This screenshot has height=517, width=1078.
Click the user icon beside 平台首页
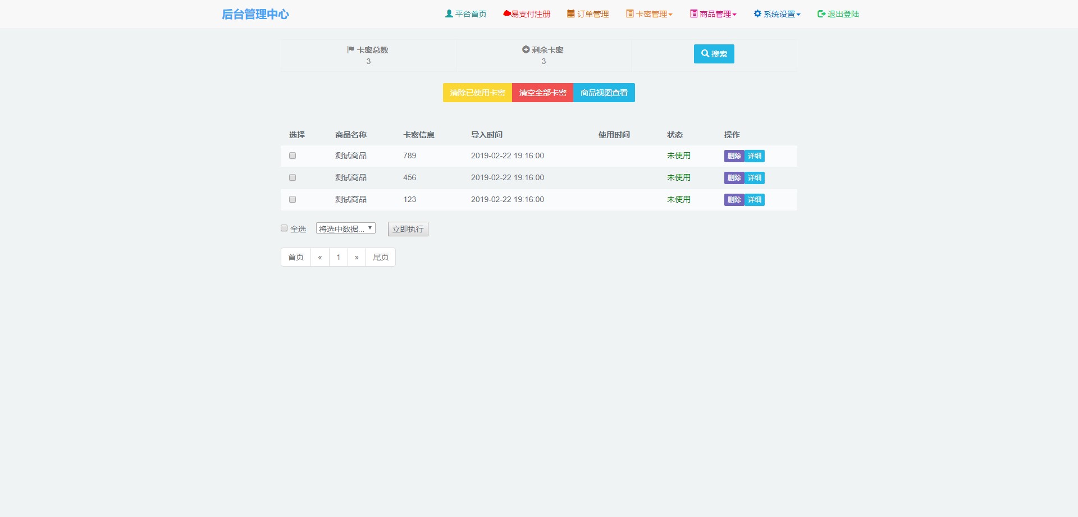pyautogui.click(x=449, y=14)
